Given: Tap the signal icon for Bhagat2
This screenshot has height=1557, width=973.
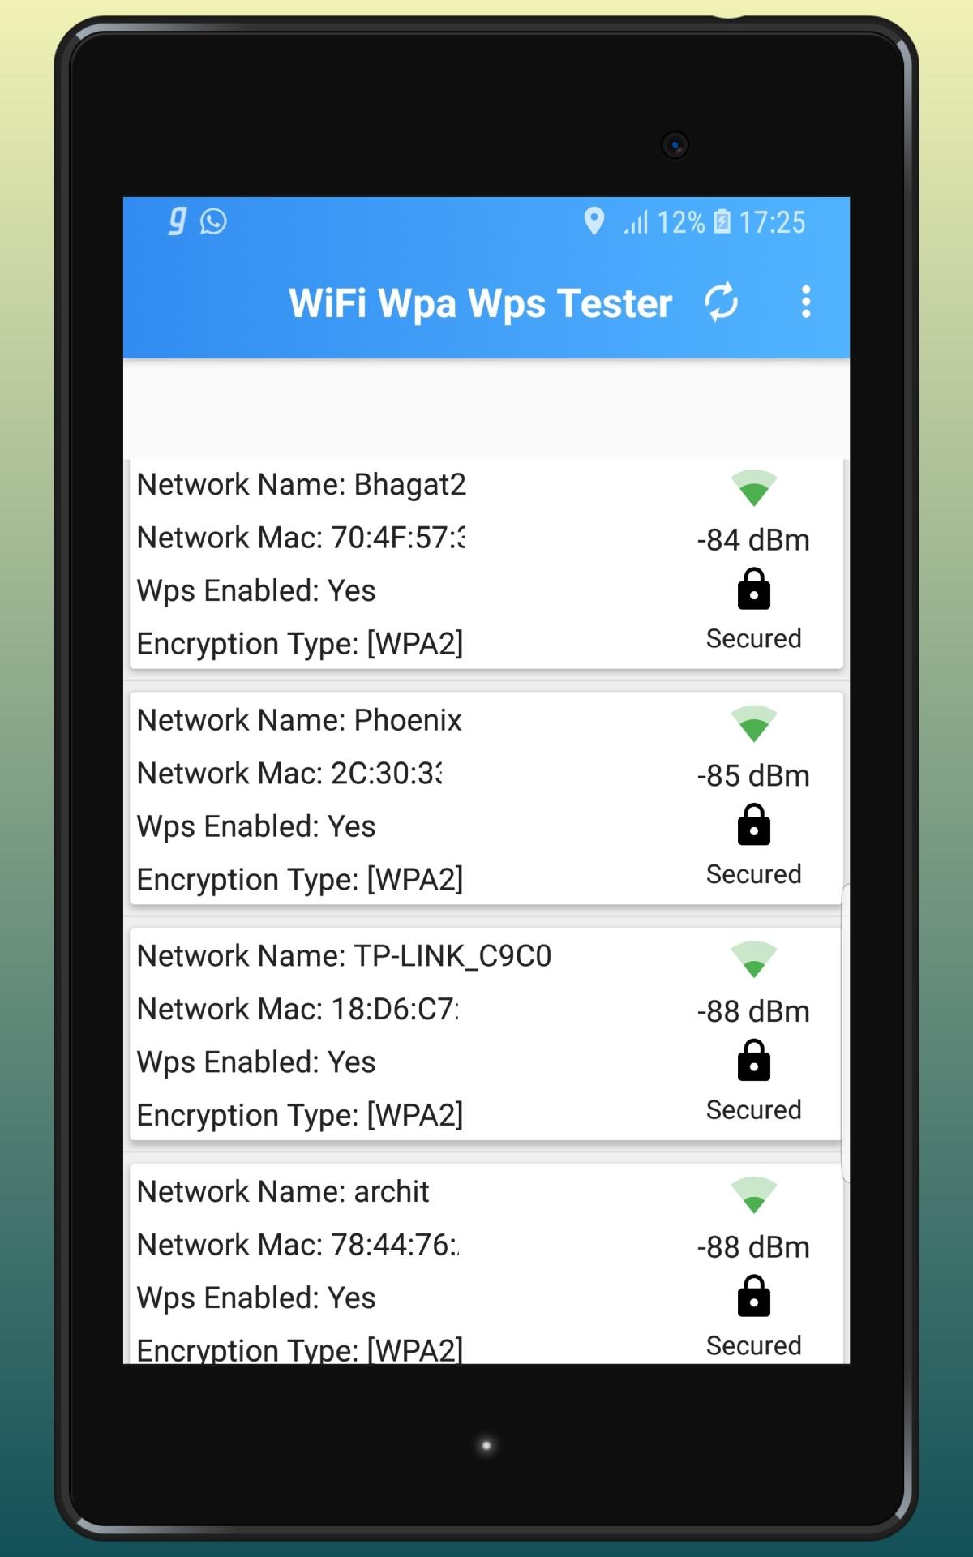Looking at the screenshot, I should click(753, 487).
